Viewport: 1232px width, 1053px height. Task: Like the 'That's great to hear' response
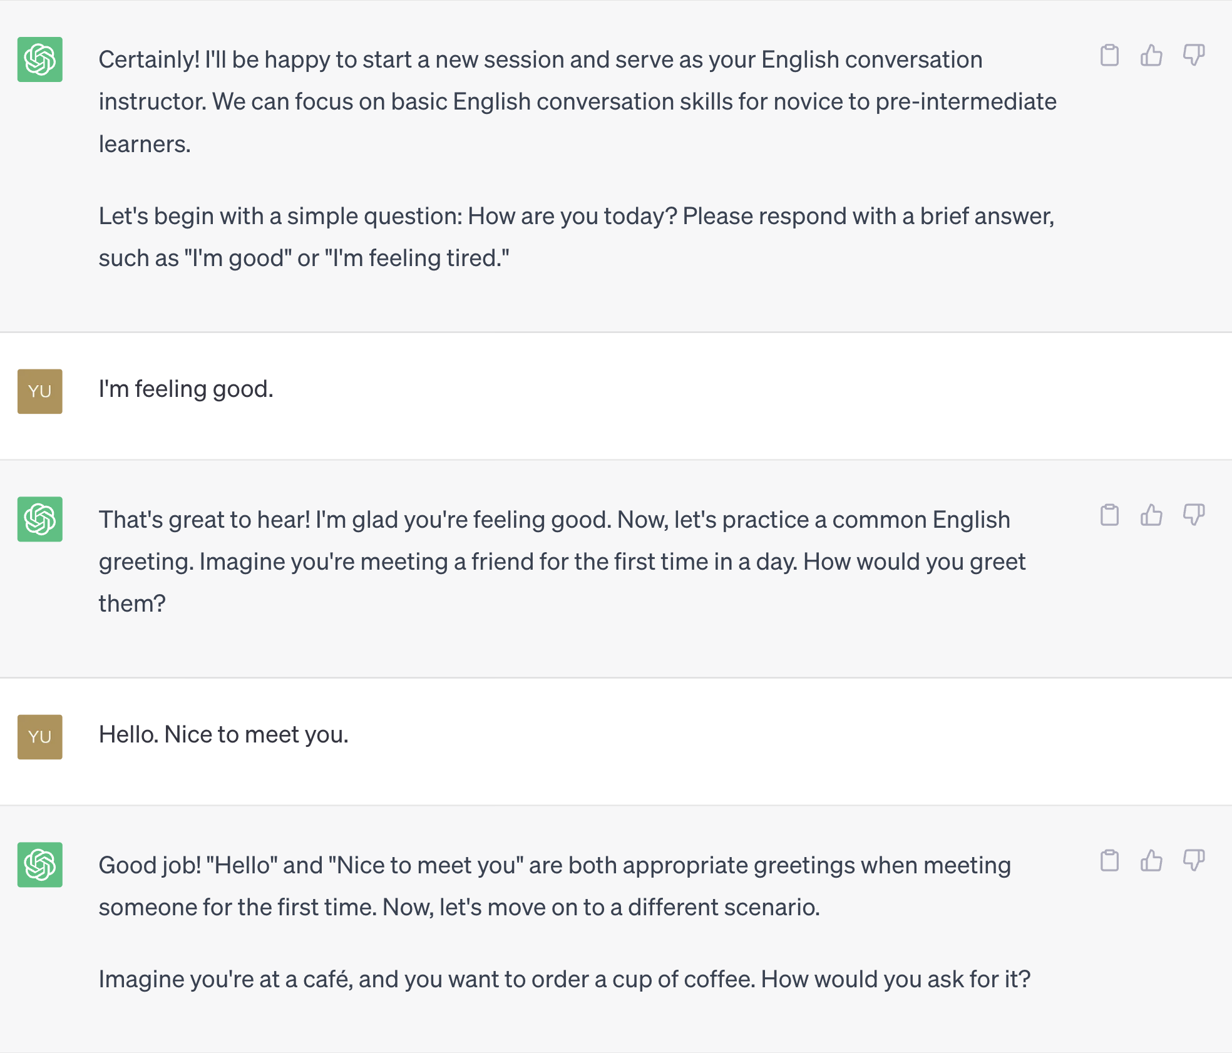[x=1151, y=515]
